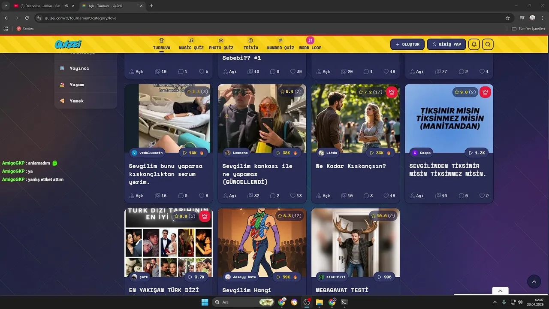
Task: Open thumbnail of hospital bed quiz
Action: pos(169,118)
